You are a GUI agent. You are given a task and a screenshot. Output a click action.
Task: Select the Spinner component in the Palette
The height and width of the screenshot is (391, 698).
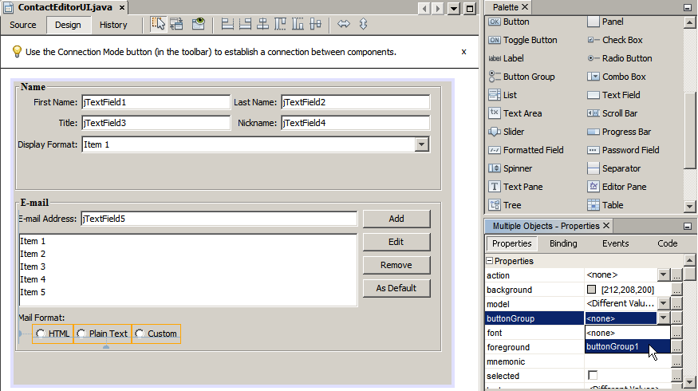517,168
